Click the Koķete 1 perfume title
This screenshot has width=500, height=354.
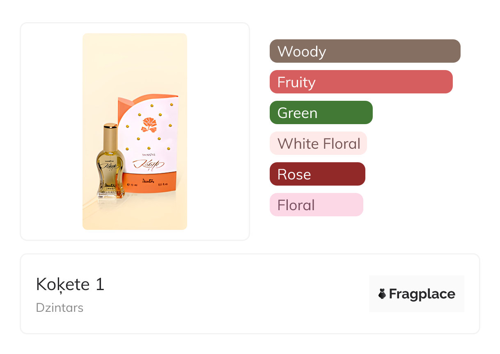(70, 284)
